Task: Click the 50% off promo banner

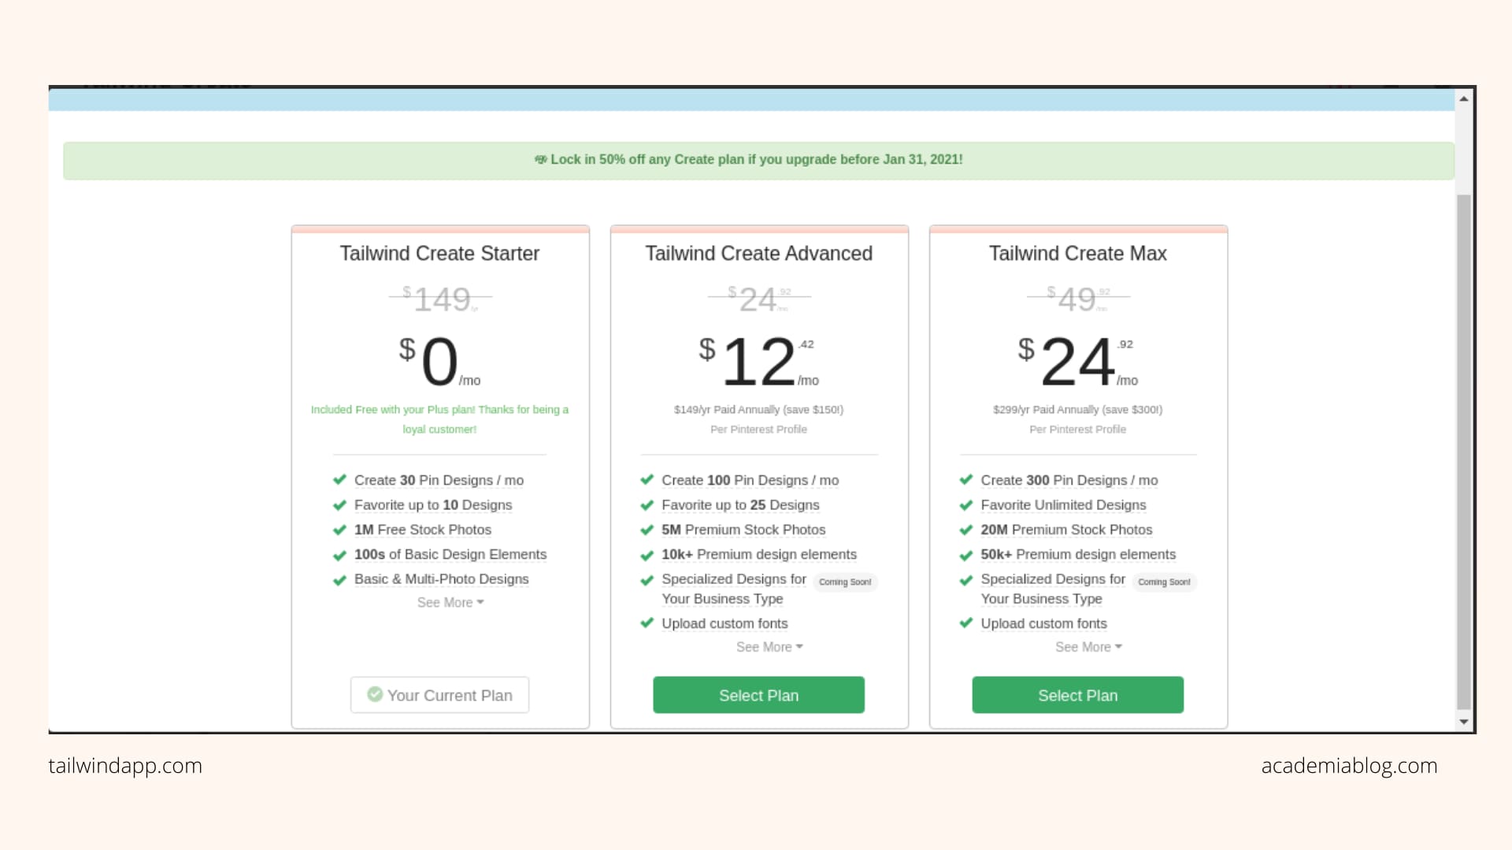Action: [758, 161]
